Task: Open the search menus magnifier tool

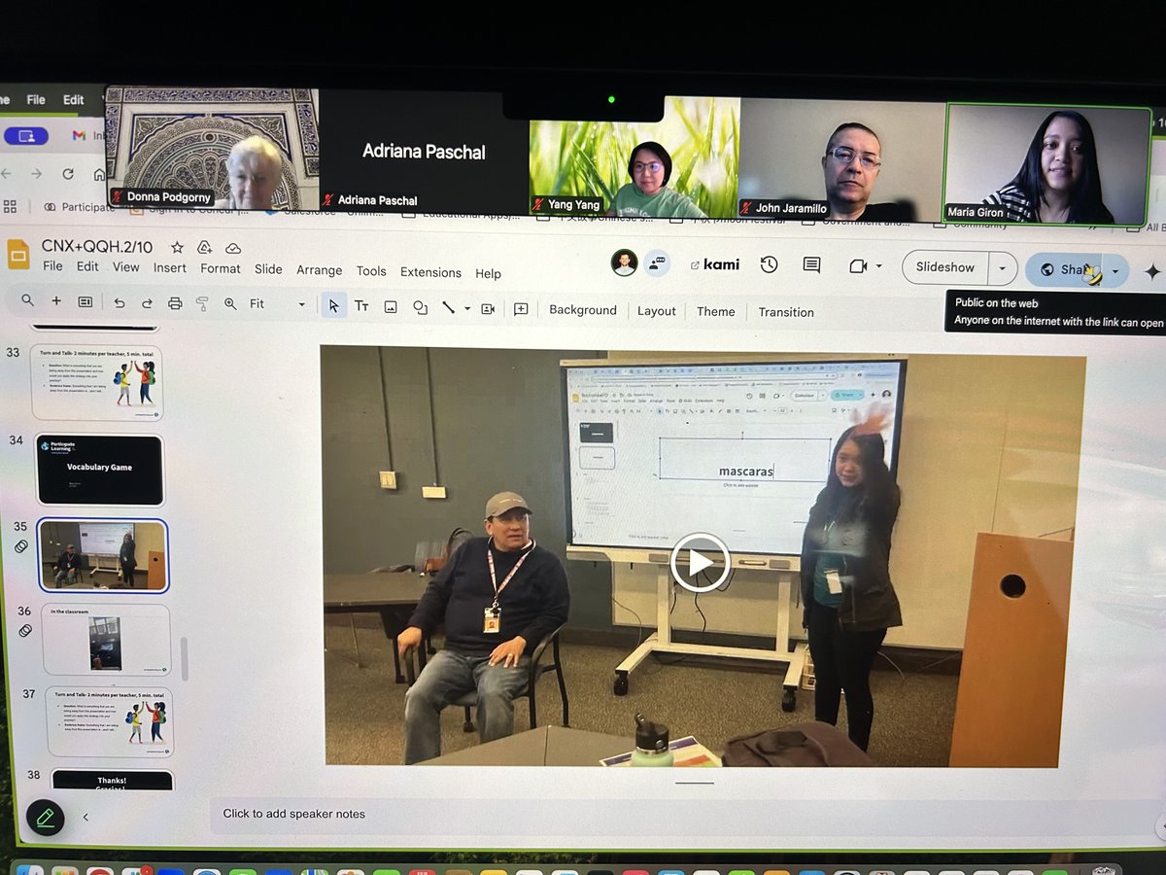Action: click(x=28, y=301)
